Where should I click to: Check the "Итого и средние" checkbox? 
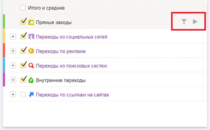[x=23, y=7]
